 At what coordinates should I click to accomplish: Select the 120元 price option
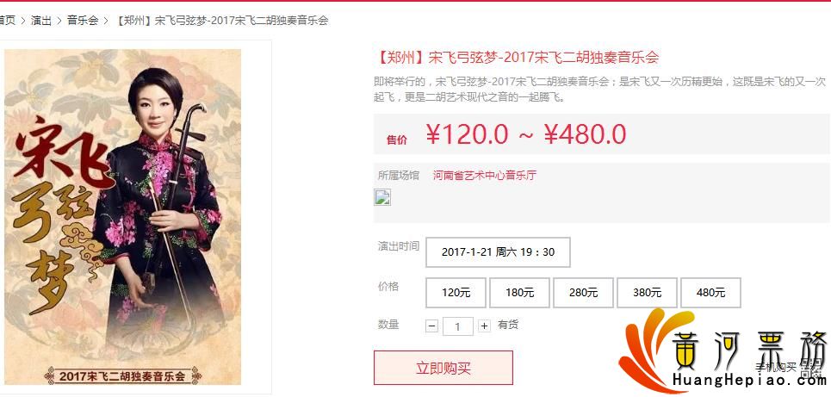(x=456, y=293)
